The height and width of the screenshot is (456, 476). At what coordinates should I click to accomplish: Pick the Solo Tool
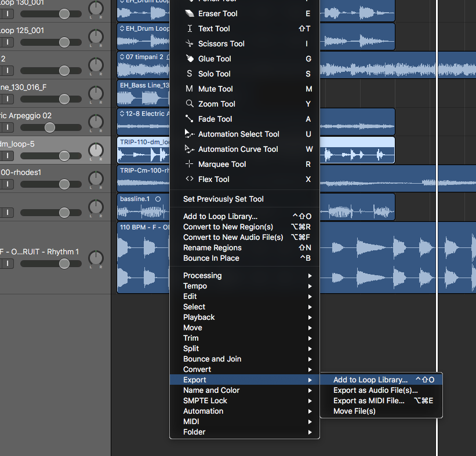pyautogui.click(x=214, y=74)
